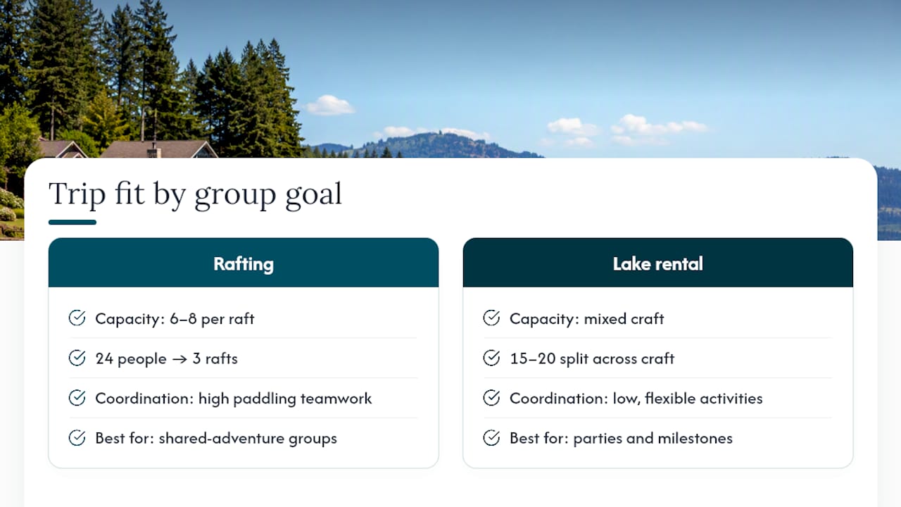Click Coordination: low, flexible activities text
This screenshot has width=901, height=507.
636,399
